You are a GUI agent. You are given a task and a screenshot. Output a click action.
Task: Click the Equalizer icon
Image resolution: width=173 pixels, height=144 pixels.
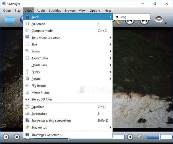pyautogui.click(x=27, y=107)
